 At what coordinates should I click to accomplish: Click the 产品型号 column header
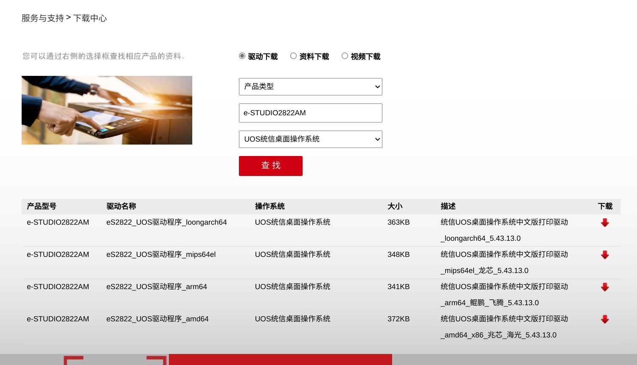pos(42,206)
